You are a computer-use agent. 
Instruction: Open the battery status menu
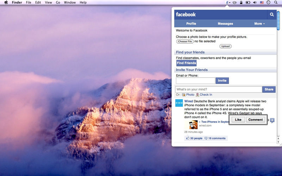pyautogui.click(x=248, y=2)
